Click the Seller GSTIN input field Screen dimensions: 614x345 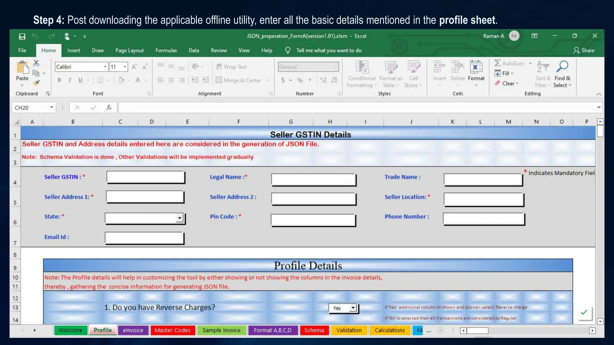[145, 177]
